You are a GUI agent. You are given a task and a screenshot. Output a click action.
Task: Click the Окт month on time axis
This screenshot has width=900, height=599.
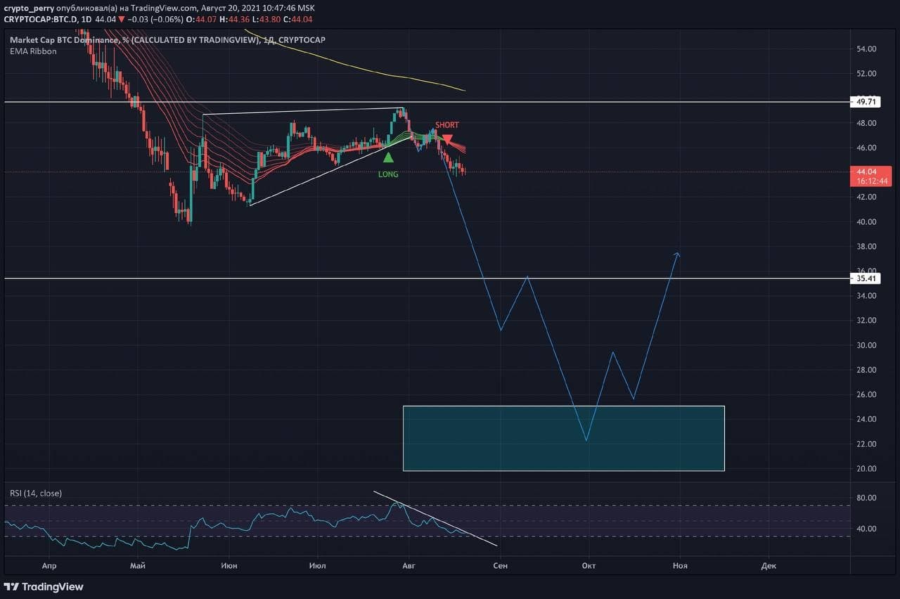pyautogui.click(x=589, y=565)
